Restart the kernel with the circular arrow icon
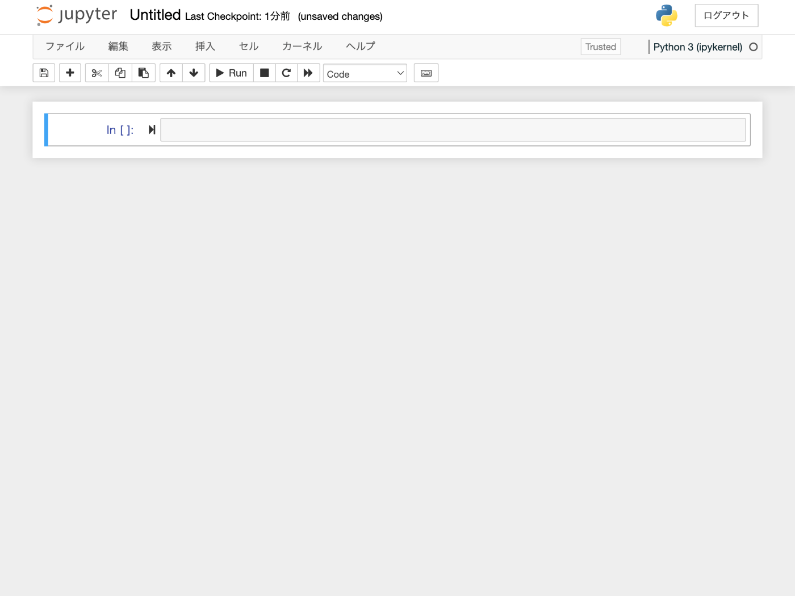 click(286, 73)
